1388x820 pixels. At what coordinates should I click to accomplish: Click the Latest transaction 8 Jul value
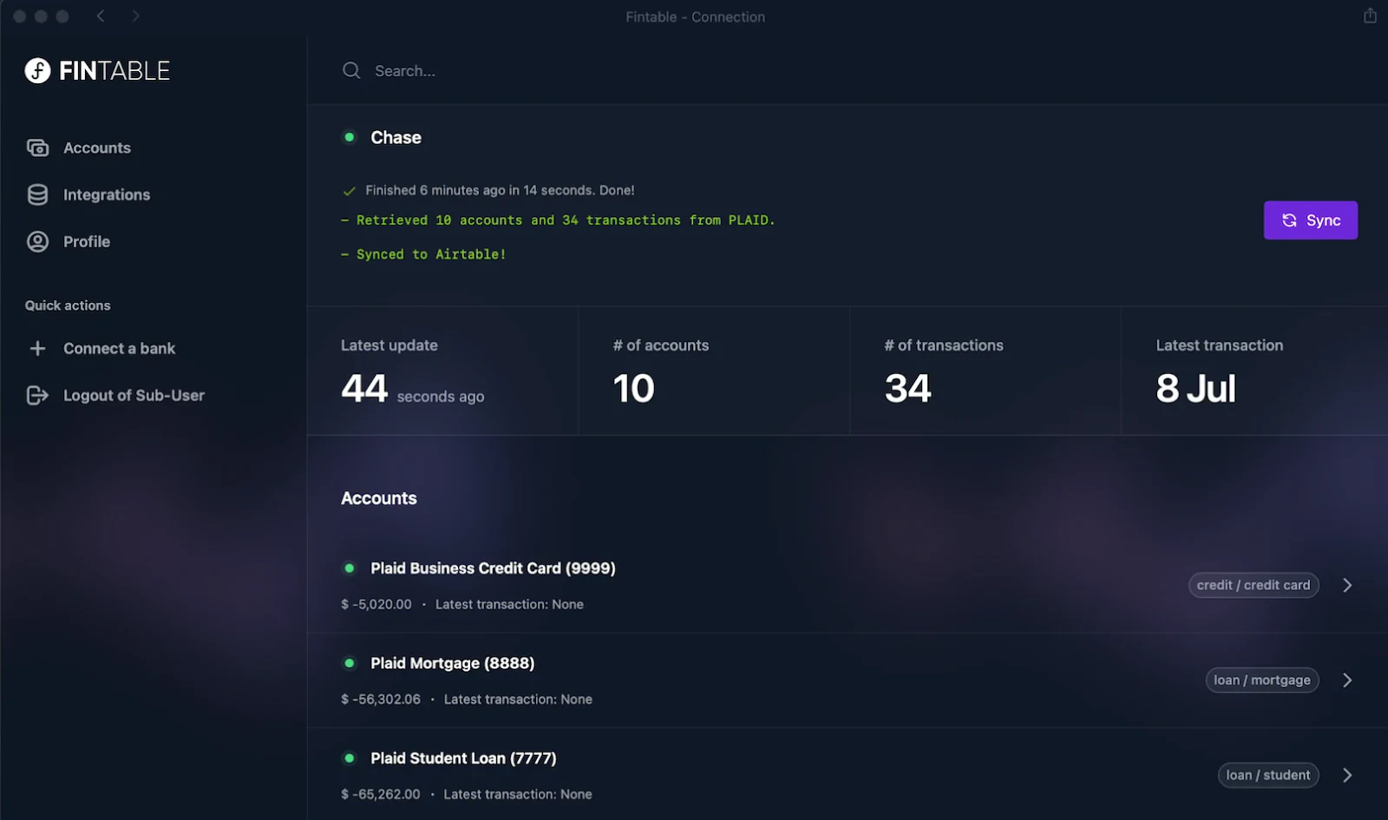tap(1195, 388)
